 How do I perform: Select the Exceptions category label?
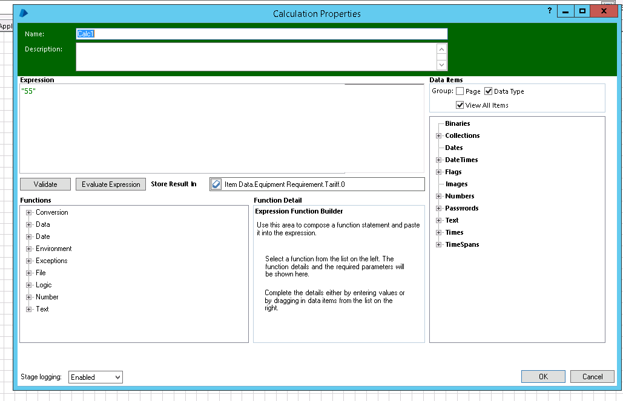(51, 261)
